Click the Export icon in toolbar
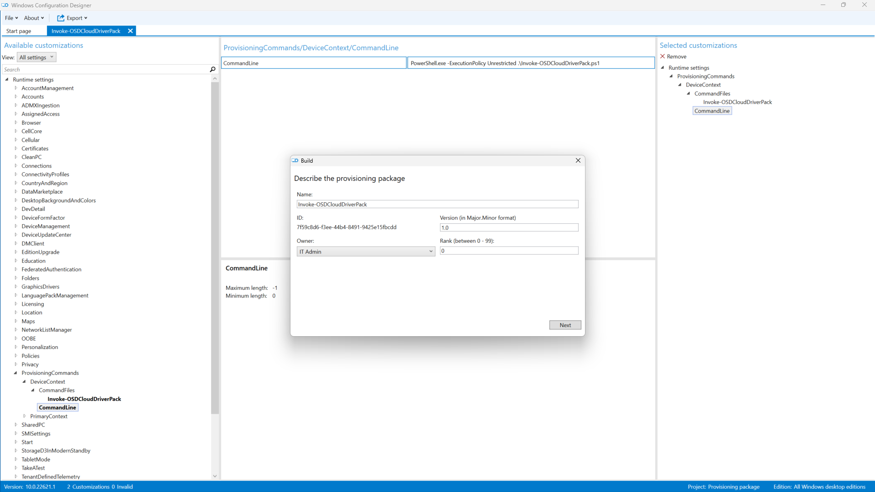This screenshot has height=492, width=875. pyautogui.click(x=61, y=18)
